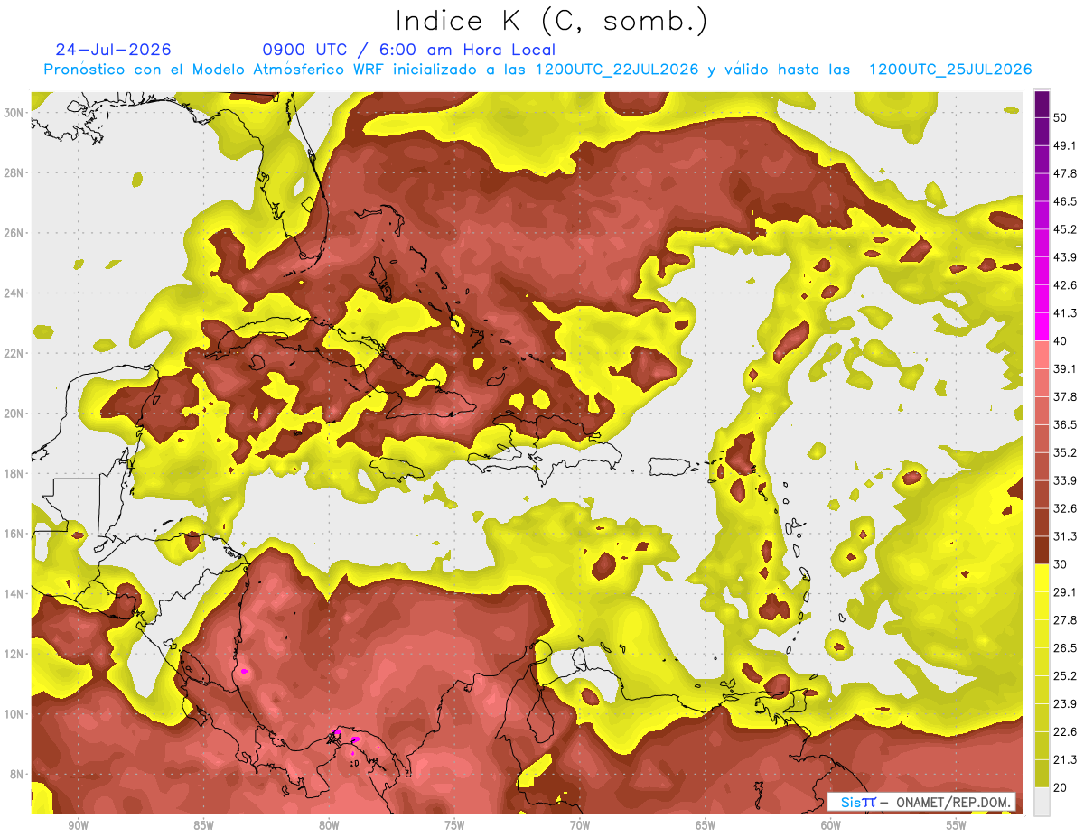Image resolution: width=1084 pixels, height=837 pixels.
Task: Click the colorbar value "39.1"
Action: click(1064, 368)
